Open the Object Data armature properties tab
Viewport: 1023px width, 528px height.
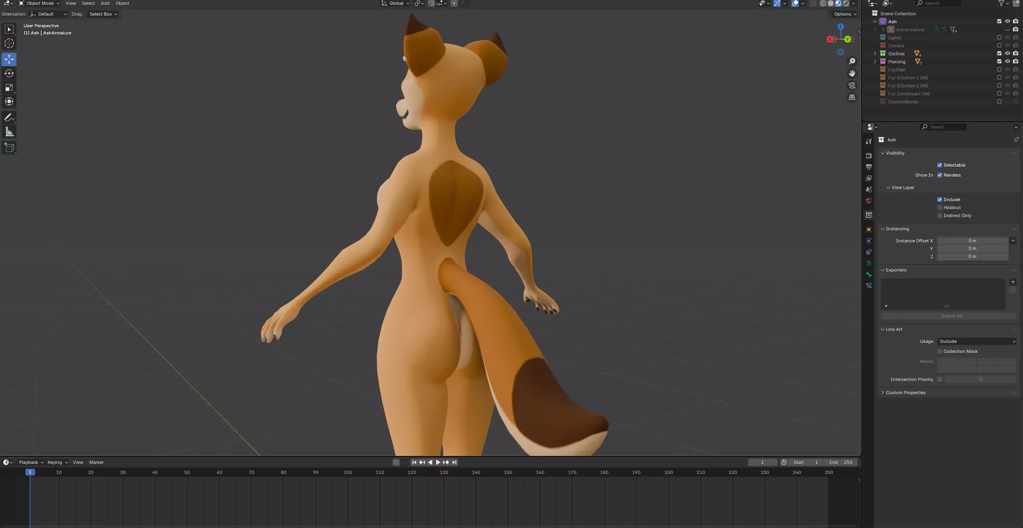pyautogui.click(x=869, y=263)
